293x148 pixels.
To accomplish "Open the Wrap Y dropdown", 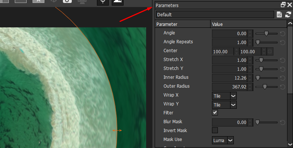I will click(224, 105).
